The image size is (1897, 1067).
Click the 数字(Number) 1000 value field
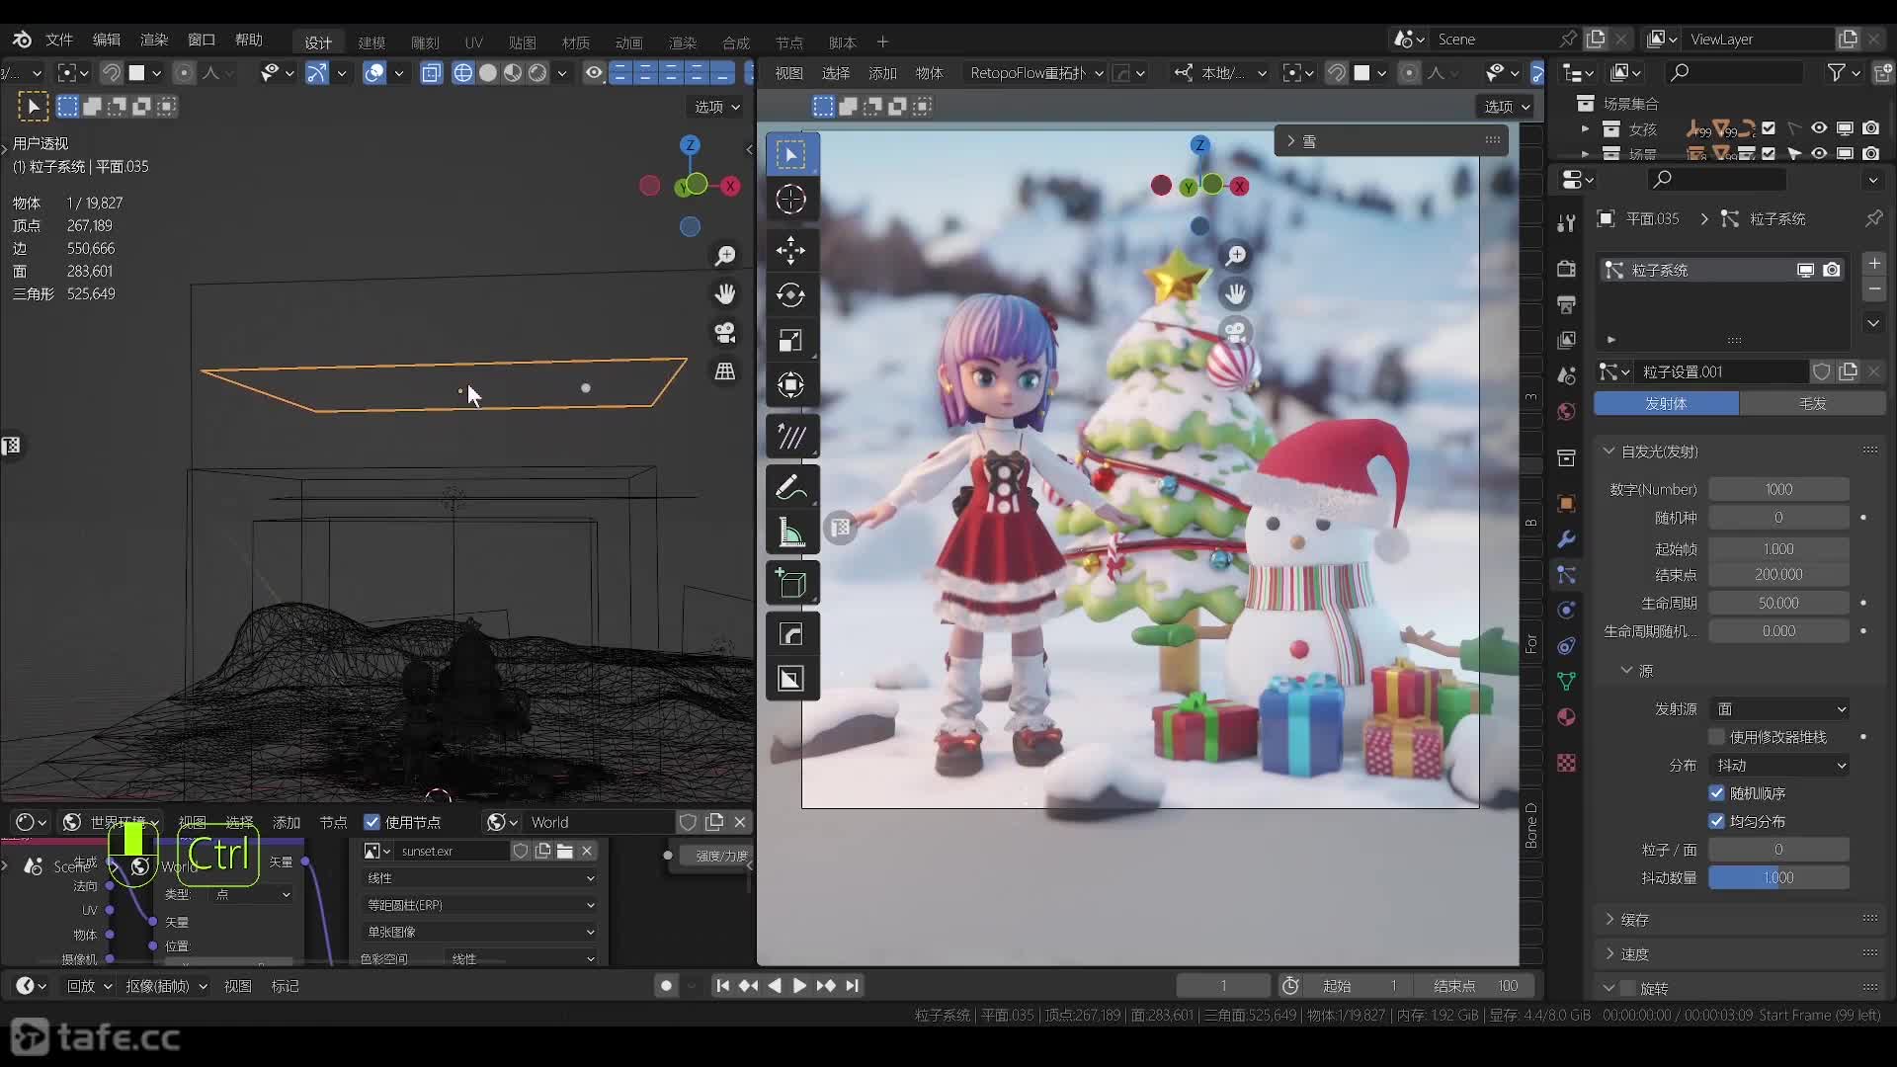[x=1778, y=489]
